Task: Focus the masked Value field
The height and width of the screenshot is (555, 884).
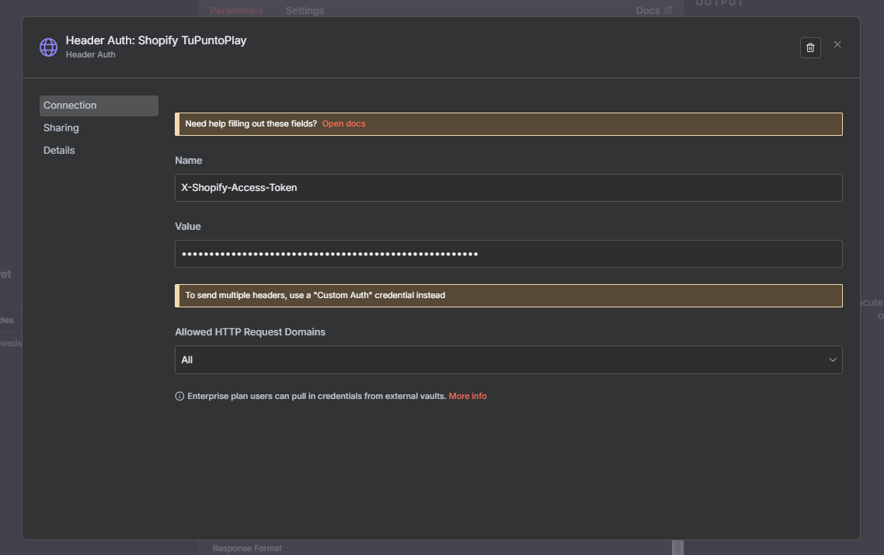Action: 509,254
